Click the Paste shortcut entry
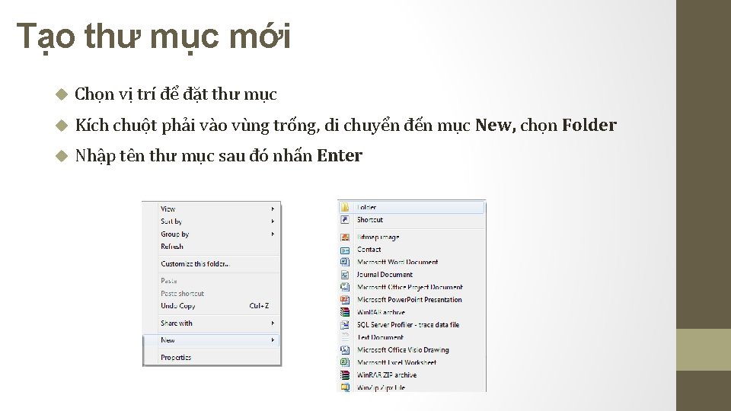Screen dimensions: 731x411 pyautogui.click(x=212, y=293)
